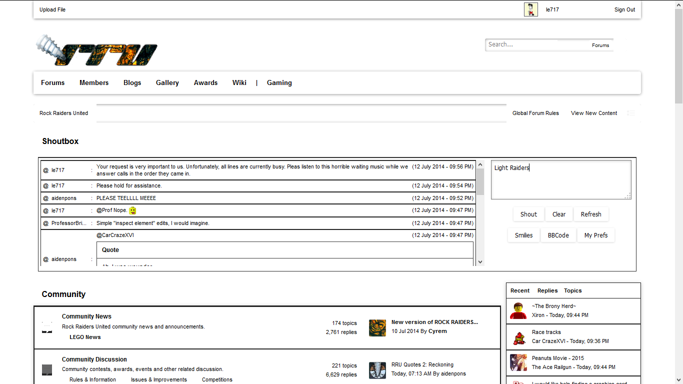Click the shoutbox scroll up arrow

tap(480, 164)
